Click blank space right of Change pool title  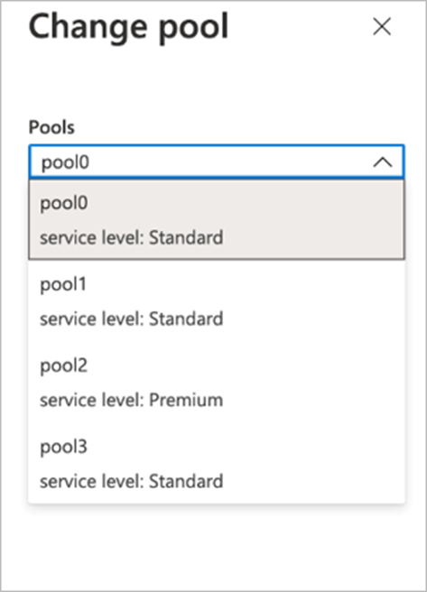tap(298, 27)
